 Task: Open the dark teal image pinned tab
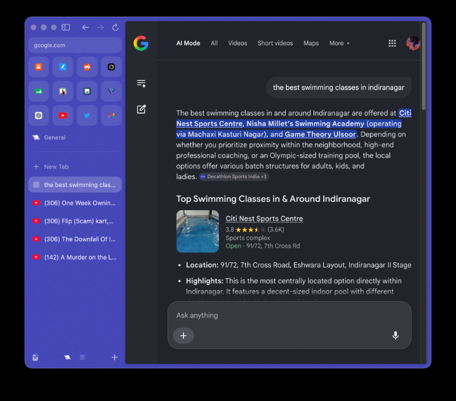click(87, 91)
